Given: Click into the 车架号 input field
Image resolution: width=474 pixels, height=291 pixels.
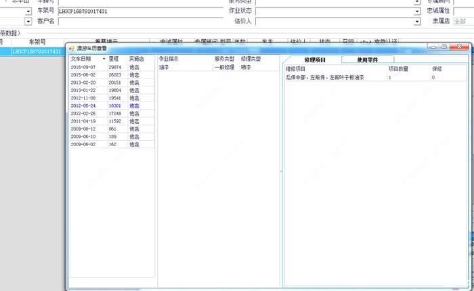Looking at the screenshot, I should [x=135, y=12].
